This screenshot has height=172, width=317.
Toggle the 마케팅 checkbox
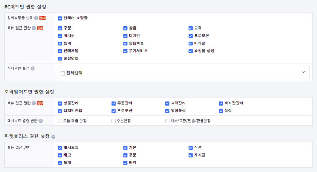pyautogui.click(x=191, y=43)
